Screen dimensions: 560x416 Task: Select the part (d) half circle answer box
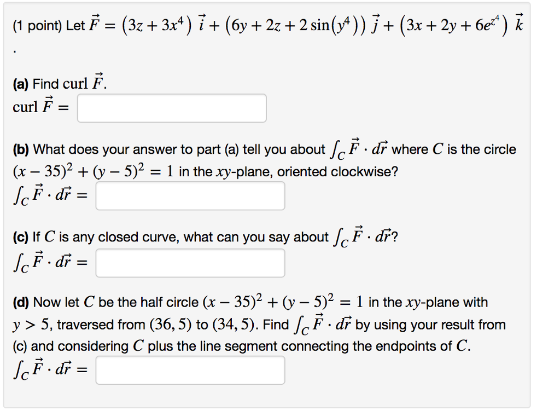point(190,370)
